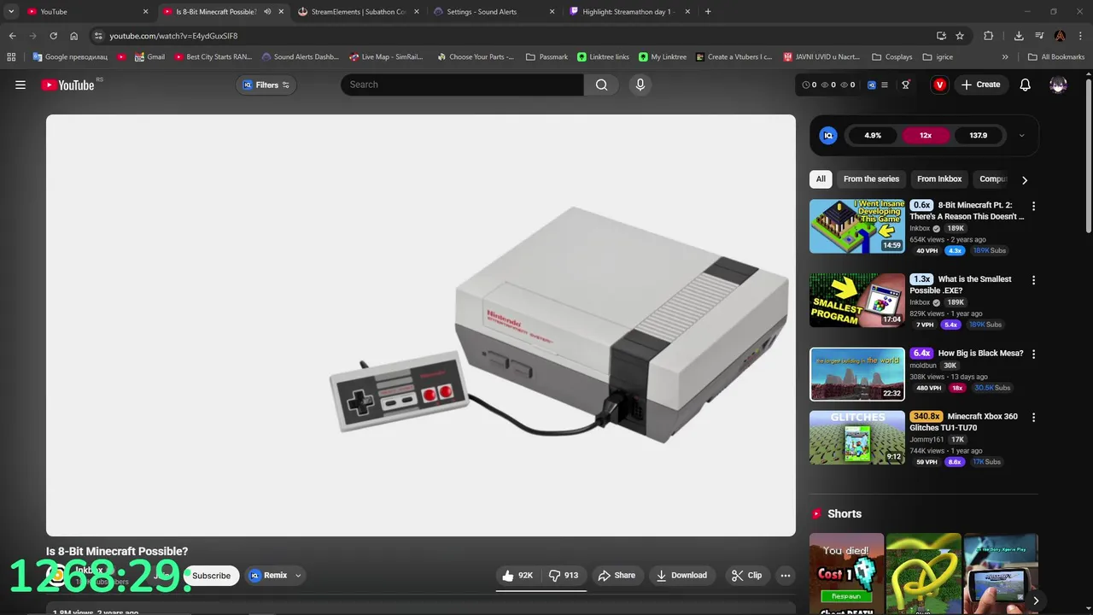Screen dimensions: 1093x615
Task: Expand the Remix dropdown chevron
Action: click(298, 576)
